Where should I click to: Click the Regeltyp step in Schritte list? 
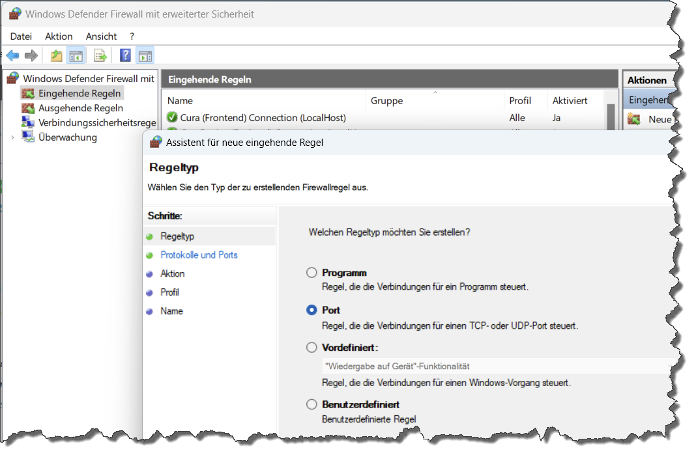(x=177, y=236)
